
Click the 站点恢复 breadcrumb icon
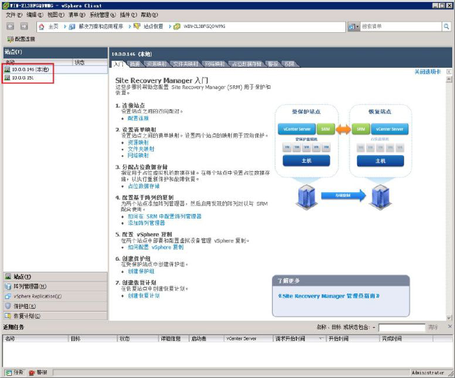coord(137,27)
